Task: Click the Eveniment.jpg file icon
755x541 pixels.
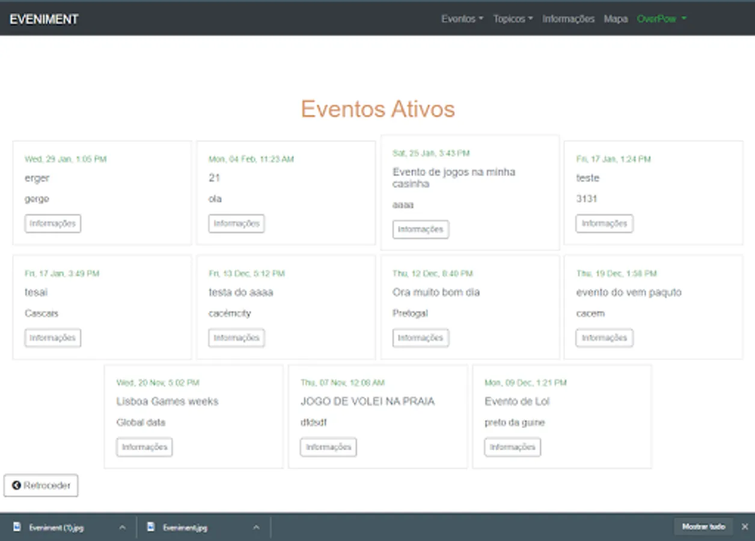Action: [150, 528]
